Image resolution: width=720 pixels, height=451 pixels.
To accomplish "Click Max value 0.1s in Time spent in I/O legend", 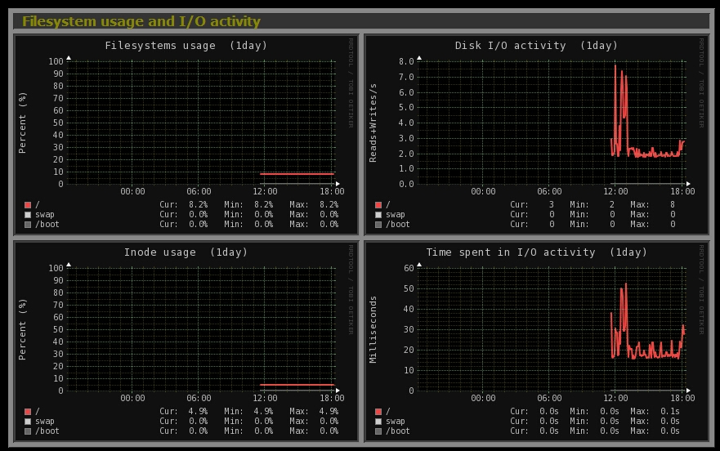I will (670, 411).
